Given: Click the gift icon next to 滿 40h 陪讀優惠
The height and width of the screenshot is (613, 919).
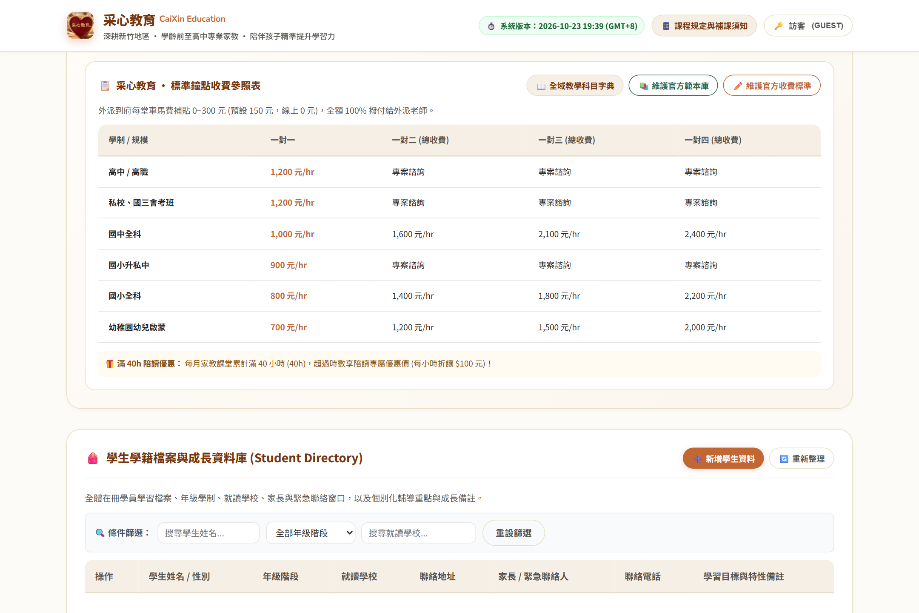Looking at the screenshot, I should pos(110,364).
